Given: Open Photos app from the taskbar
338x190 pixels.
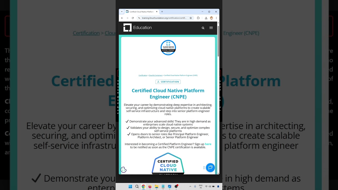Looking at the screenshot, I should pos(170,187).
